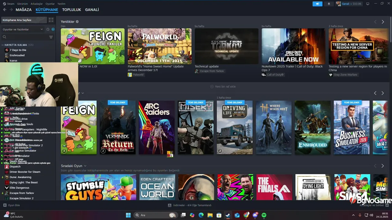Open Discord from taskbar
Screen dimensions: 392x220
point(255,215)
